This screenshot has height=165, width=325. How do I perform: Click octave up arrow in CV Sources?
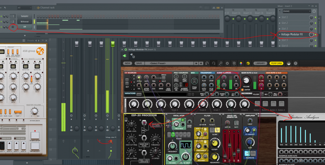tap(127, 79)
